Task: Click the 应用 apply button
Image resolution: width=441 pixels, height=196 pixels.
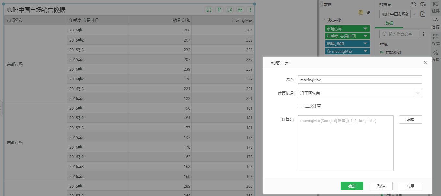Action: [x=410, y=186]
